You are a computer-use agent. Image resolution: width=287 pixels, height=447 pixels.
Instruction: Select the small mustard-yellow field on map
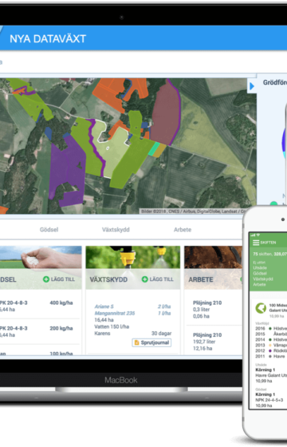click(x=160, y=150)
